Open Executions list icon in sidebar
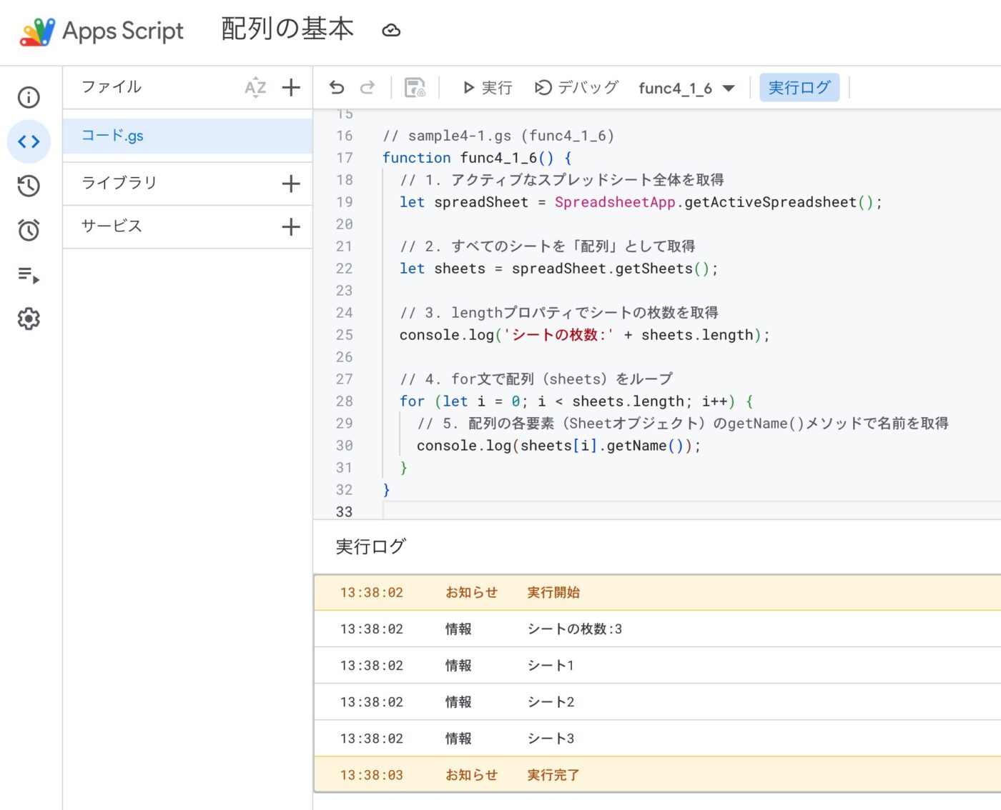This screenshot has width=1001, height=810. point(29,275)
